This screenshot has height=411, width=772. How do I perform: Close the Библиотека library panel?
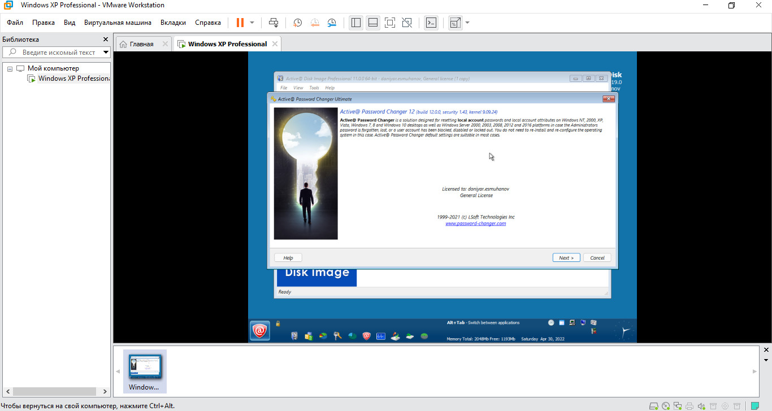coord(105,40)
